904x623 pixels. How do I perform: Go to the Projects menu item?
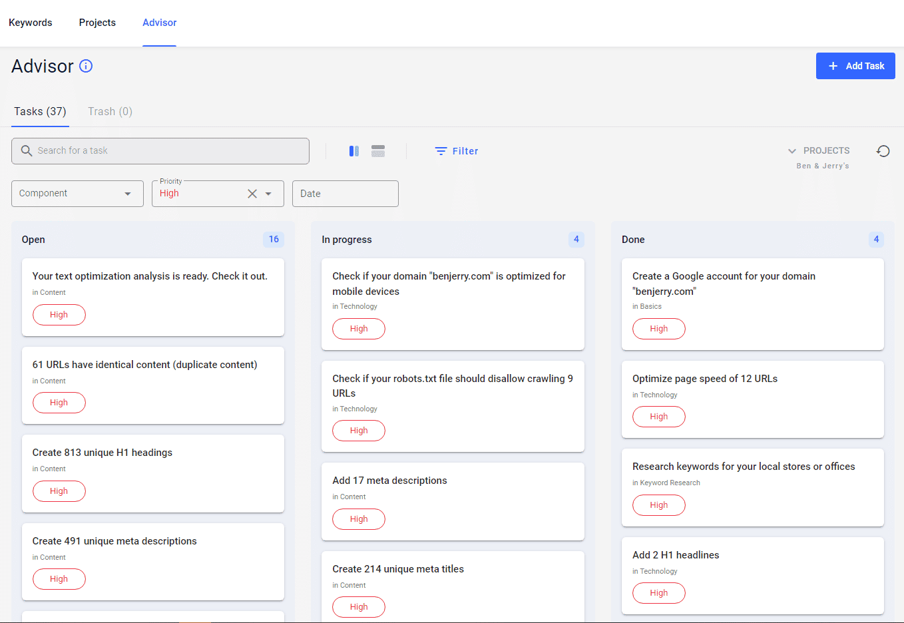pos(97,23)
